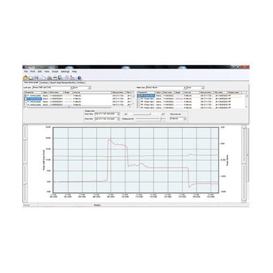The width and height of the screenshot is (273, 273).
Task: Click the Parameter column header in left list
Action: pos(33,93)
